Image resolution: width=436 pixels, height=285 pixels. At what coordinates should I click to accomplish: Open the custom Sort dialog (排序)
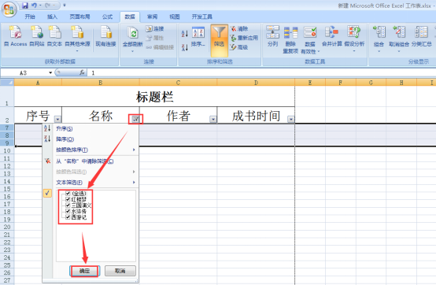click(198, 37)
